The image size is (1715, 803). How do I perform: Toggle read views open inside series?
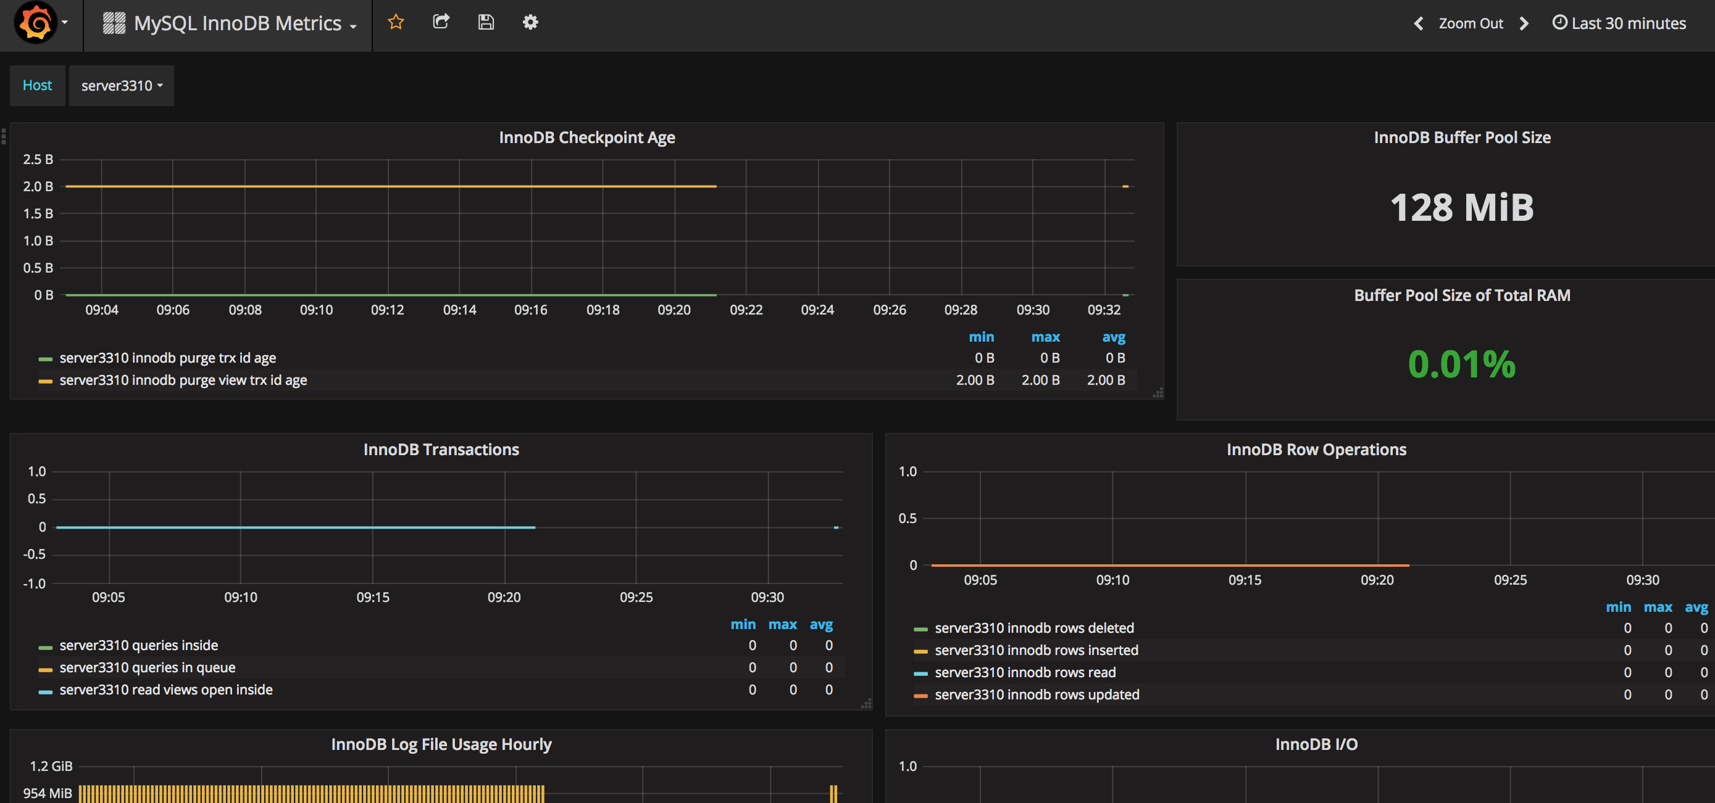pyautogui.click(x=166, y=690)
